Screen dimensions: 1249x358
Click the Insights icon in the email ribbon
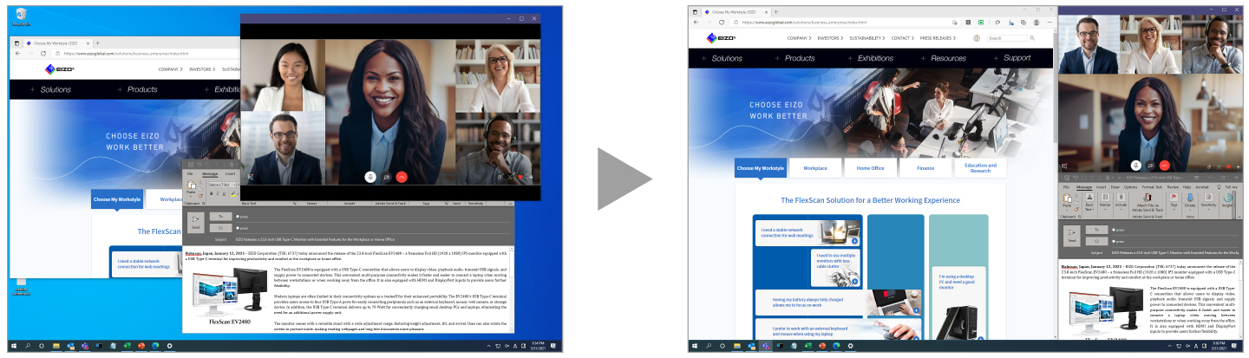coord(1227,200)
